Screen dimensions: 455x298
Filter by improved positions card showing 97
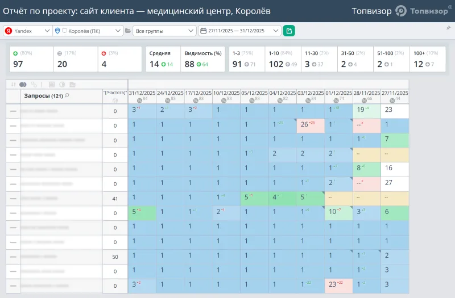click(x=31, y=59)
